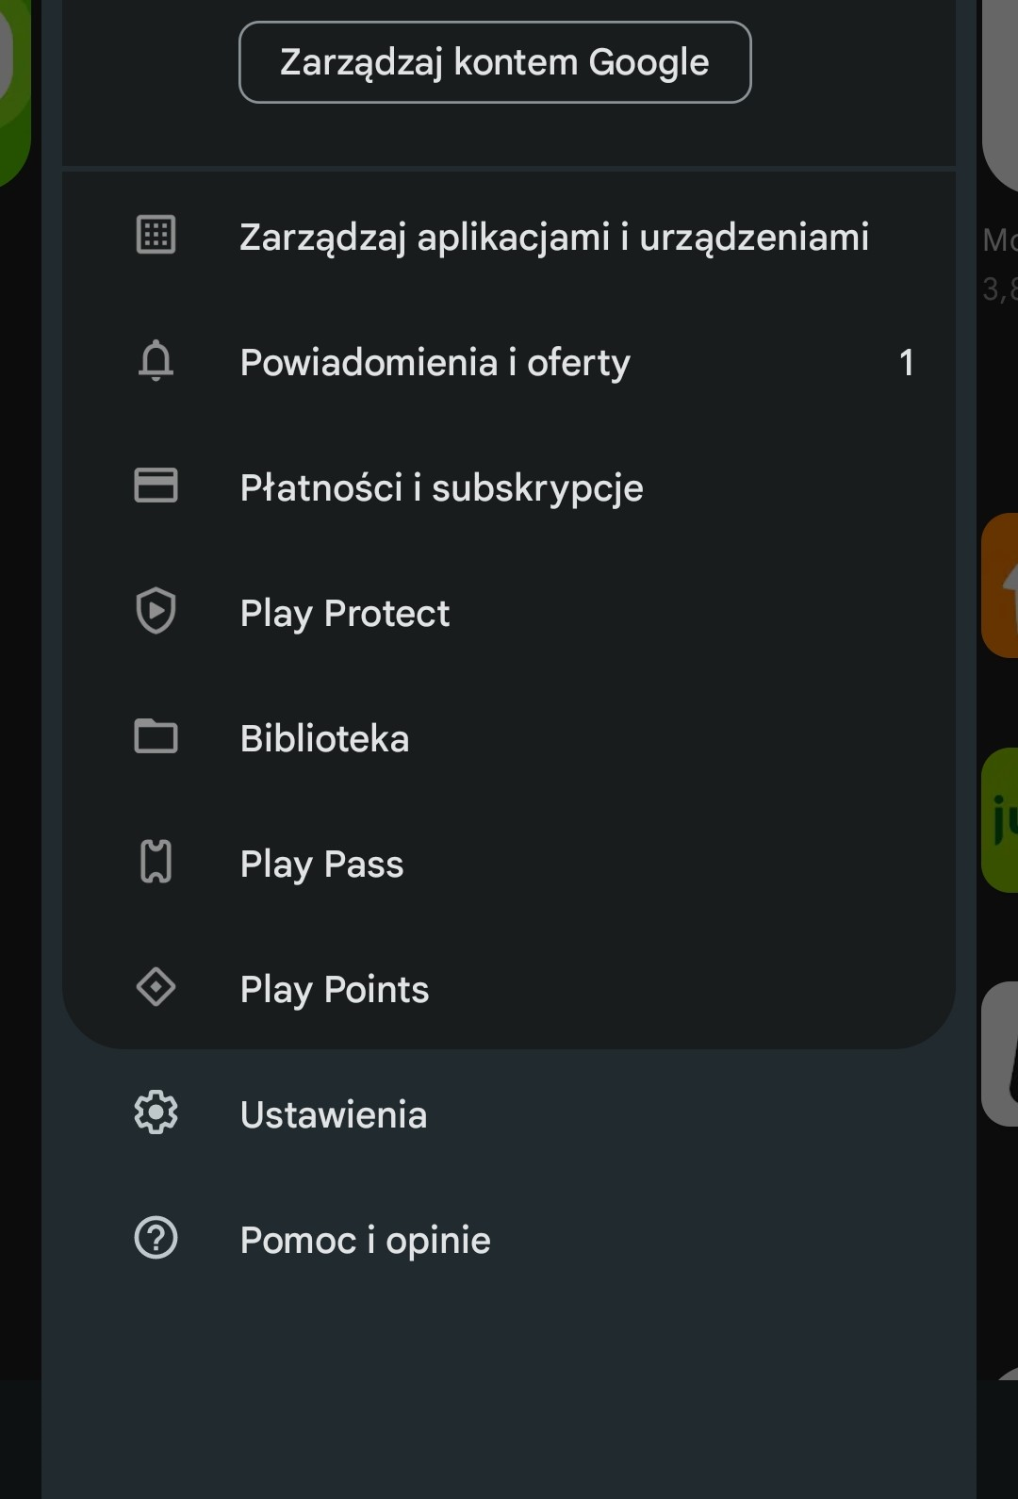Go to Biblioteka
Viewport: 1018px width, 1499px height.
[x=324, y=739]
